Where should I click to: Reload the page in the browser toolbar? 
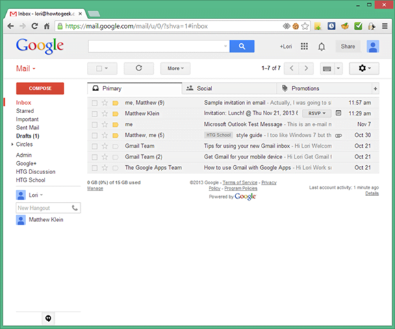(34, 26)
